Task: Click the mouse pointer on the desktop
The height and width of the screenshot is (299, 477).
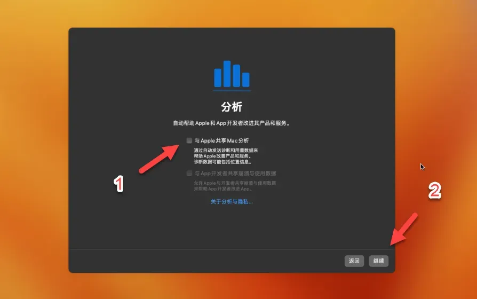Action: pyautogui.click(x=422, y=167)
